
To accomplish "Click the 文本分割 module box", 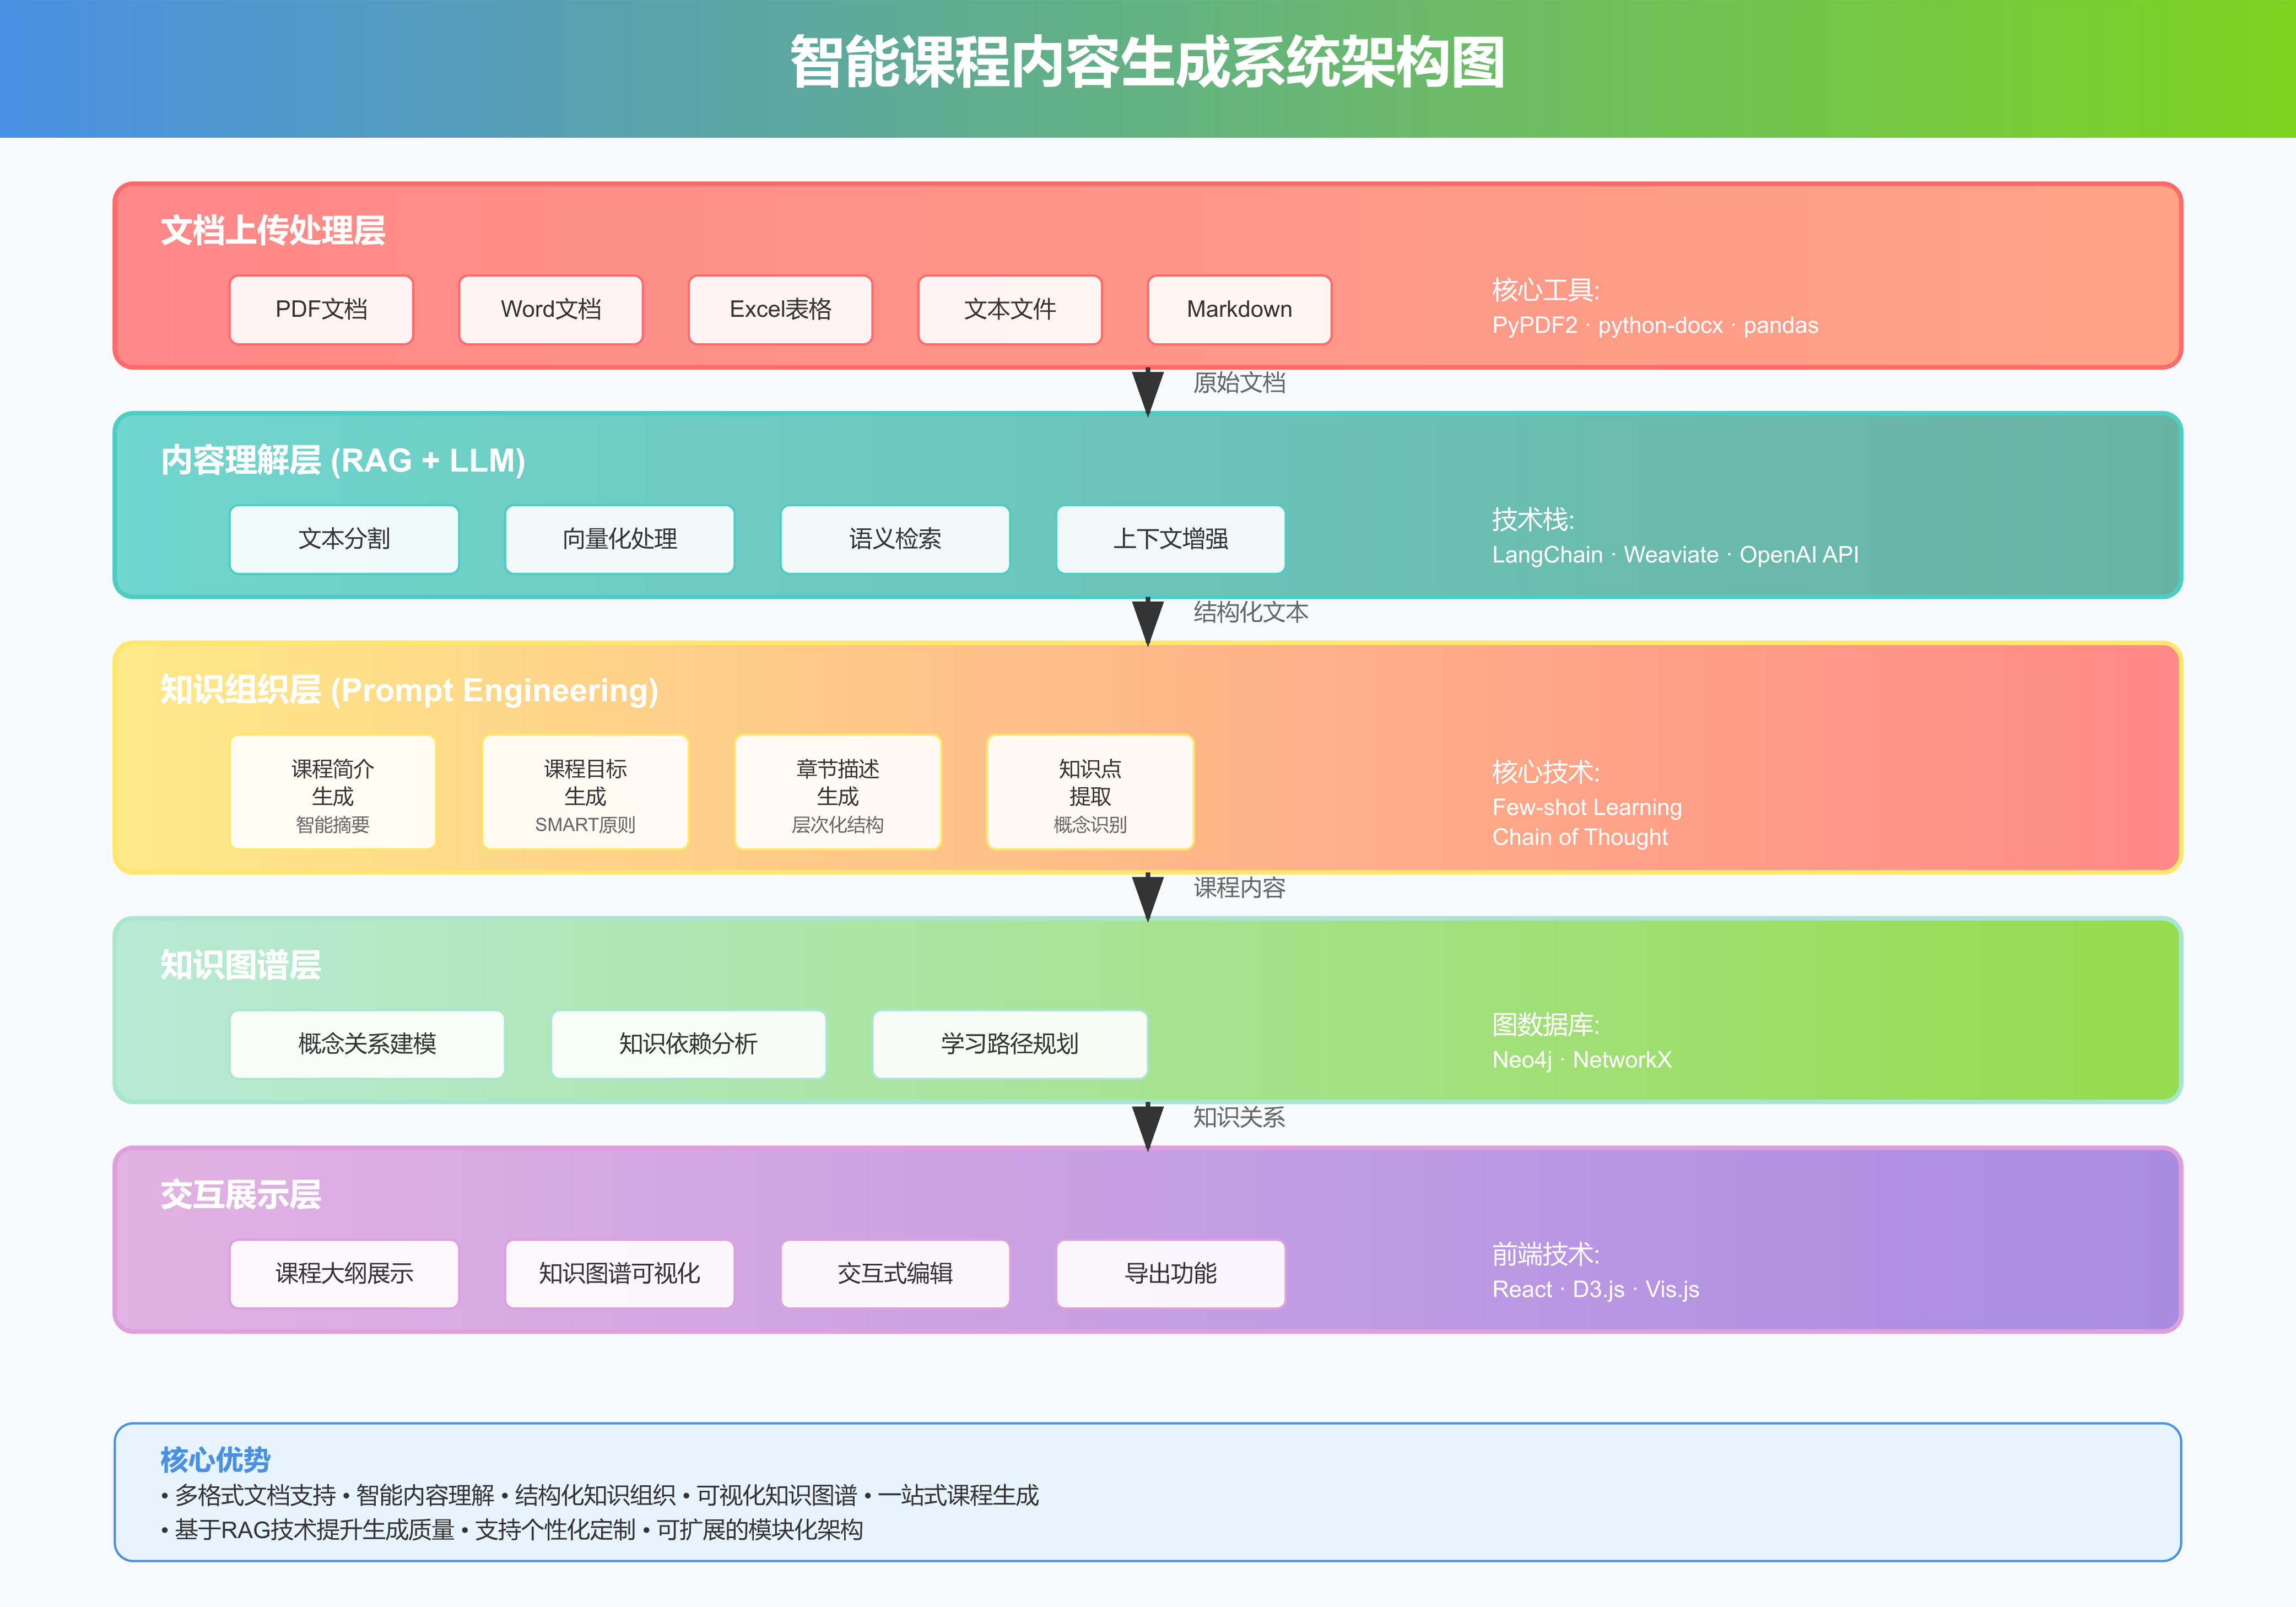I will 344,539.
